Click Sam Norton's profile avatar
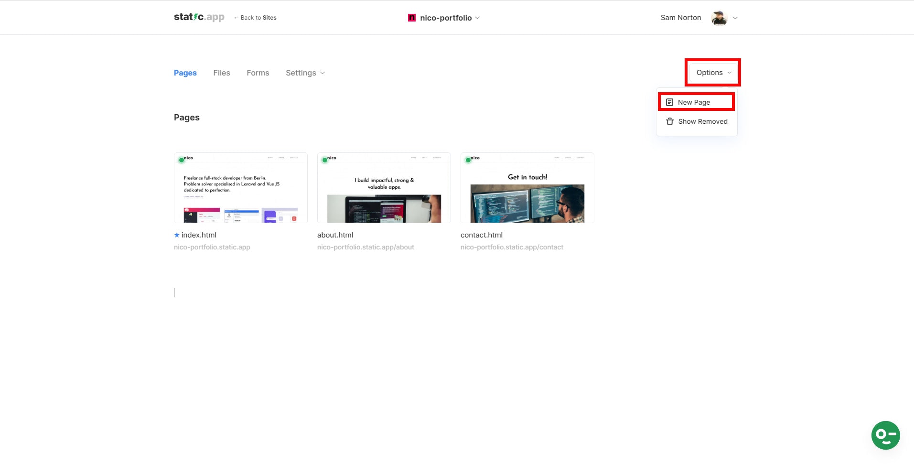The image size is (914, 464). coord(718,17)
